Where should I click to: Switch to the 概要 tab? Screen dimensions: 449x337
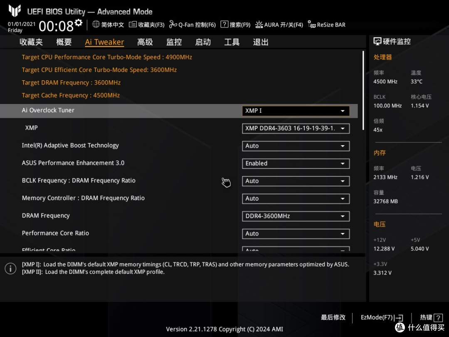(x=64, y=42)
